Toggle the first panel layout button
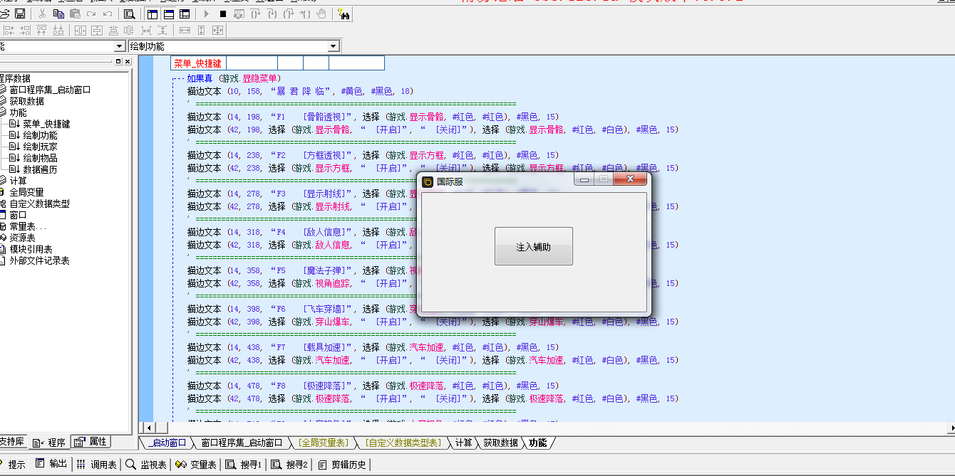955x476 pixels. (x=152, y=14)
